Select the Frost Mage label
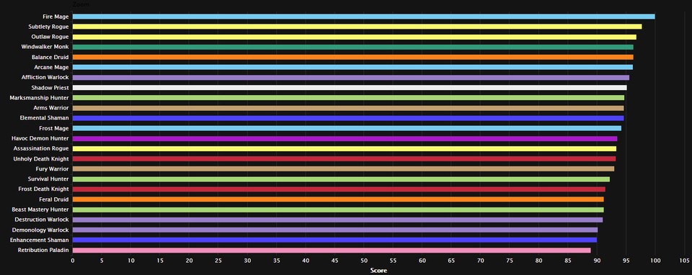Screen dimensions: 692x275 [54, 128]
